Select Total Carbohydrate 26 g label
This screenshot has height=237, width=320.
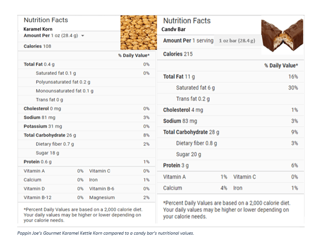point(51,135)
